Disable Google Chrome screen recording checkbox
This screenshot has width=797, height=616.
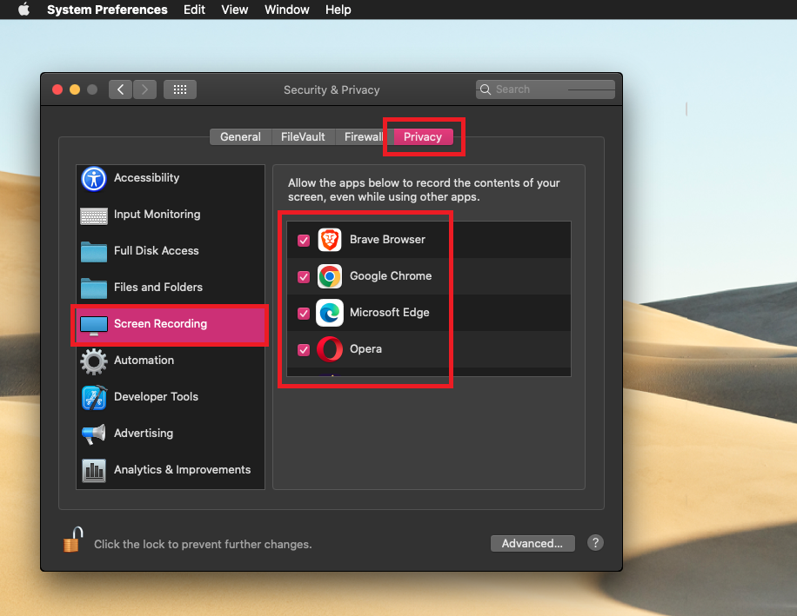point(304,277)
